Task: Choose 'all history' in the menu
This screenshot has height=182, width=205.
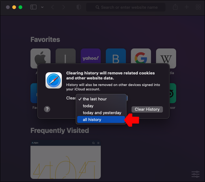Action: 101,119
